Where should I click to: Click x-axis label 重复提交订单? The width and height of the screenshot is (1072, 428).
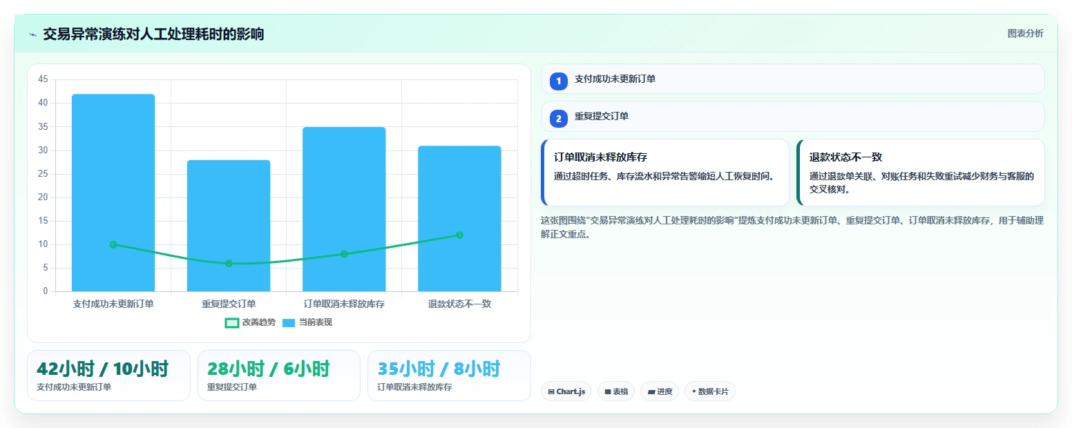tap(229, 304)
